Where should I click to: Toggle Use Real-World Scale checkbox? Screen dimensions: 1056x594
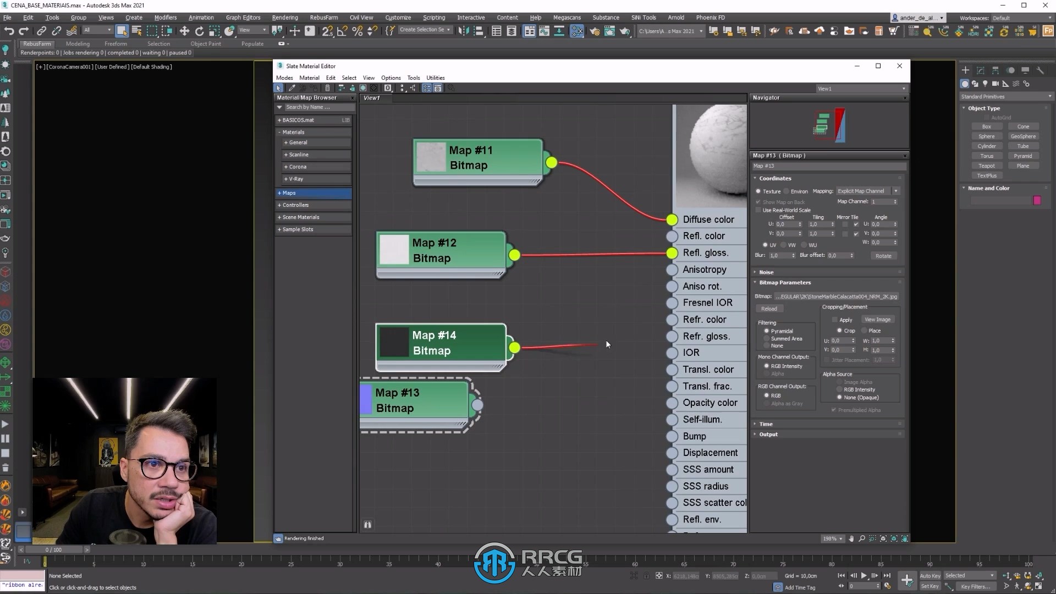click(x=758, y=210)
